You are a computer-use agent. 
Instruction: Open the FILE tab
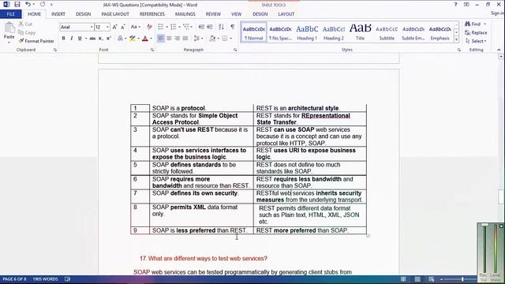(x=10, y=14)
